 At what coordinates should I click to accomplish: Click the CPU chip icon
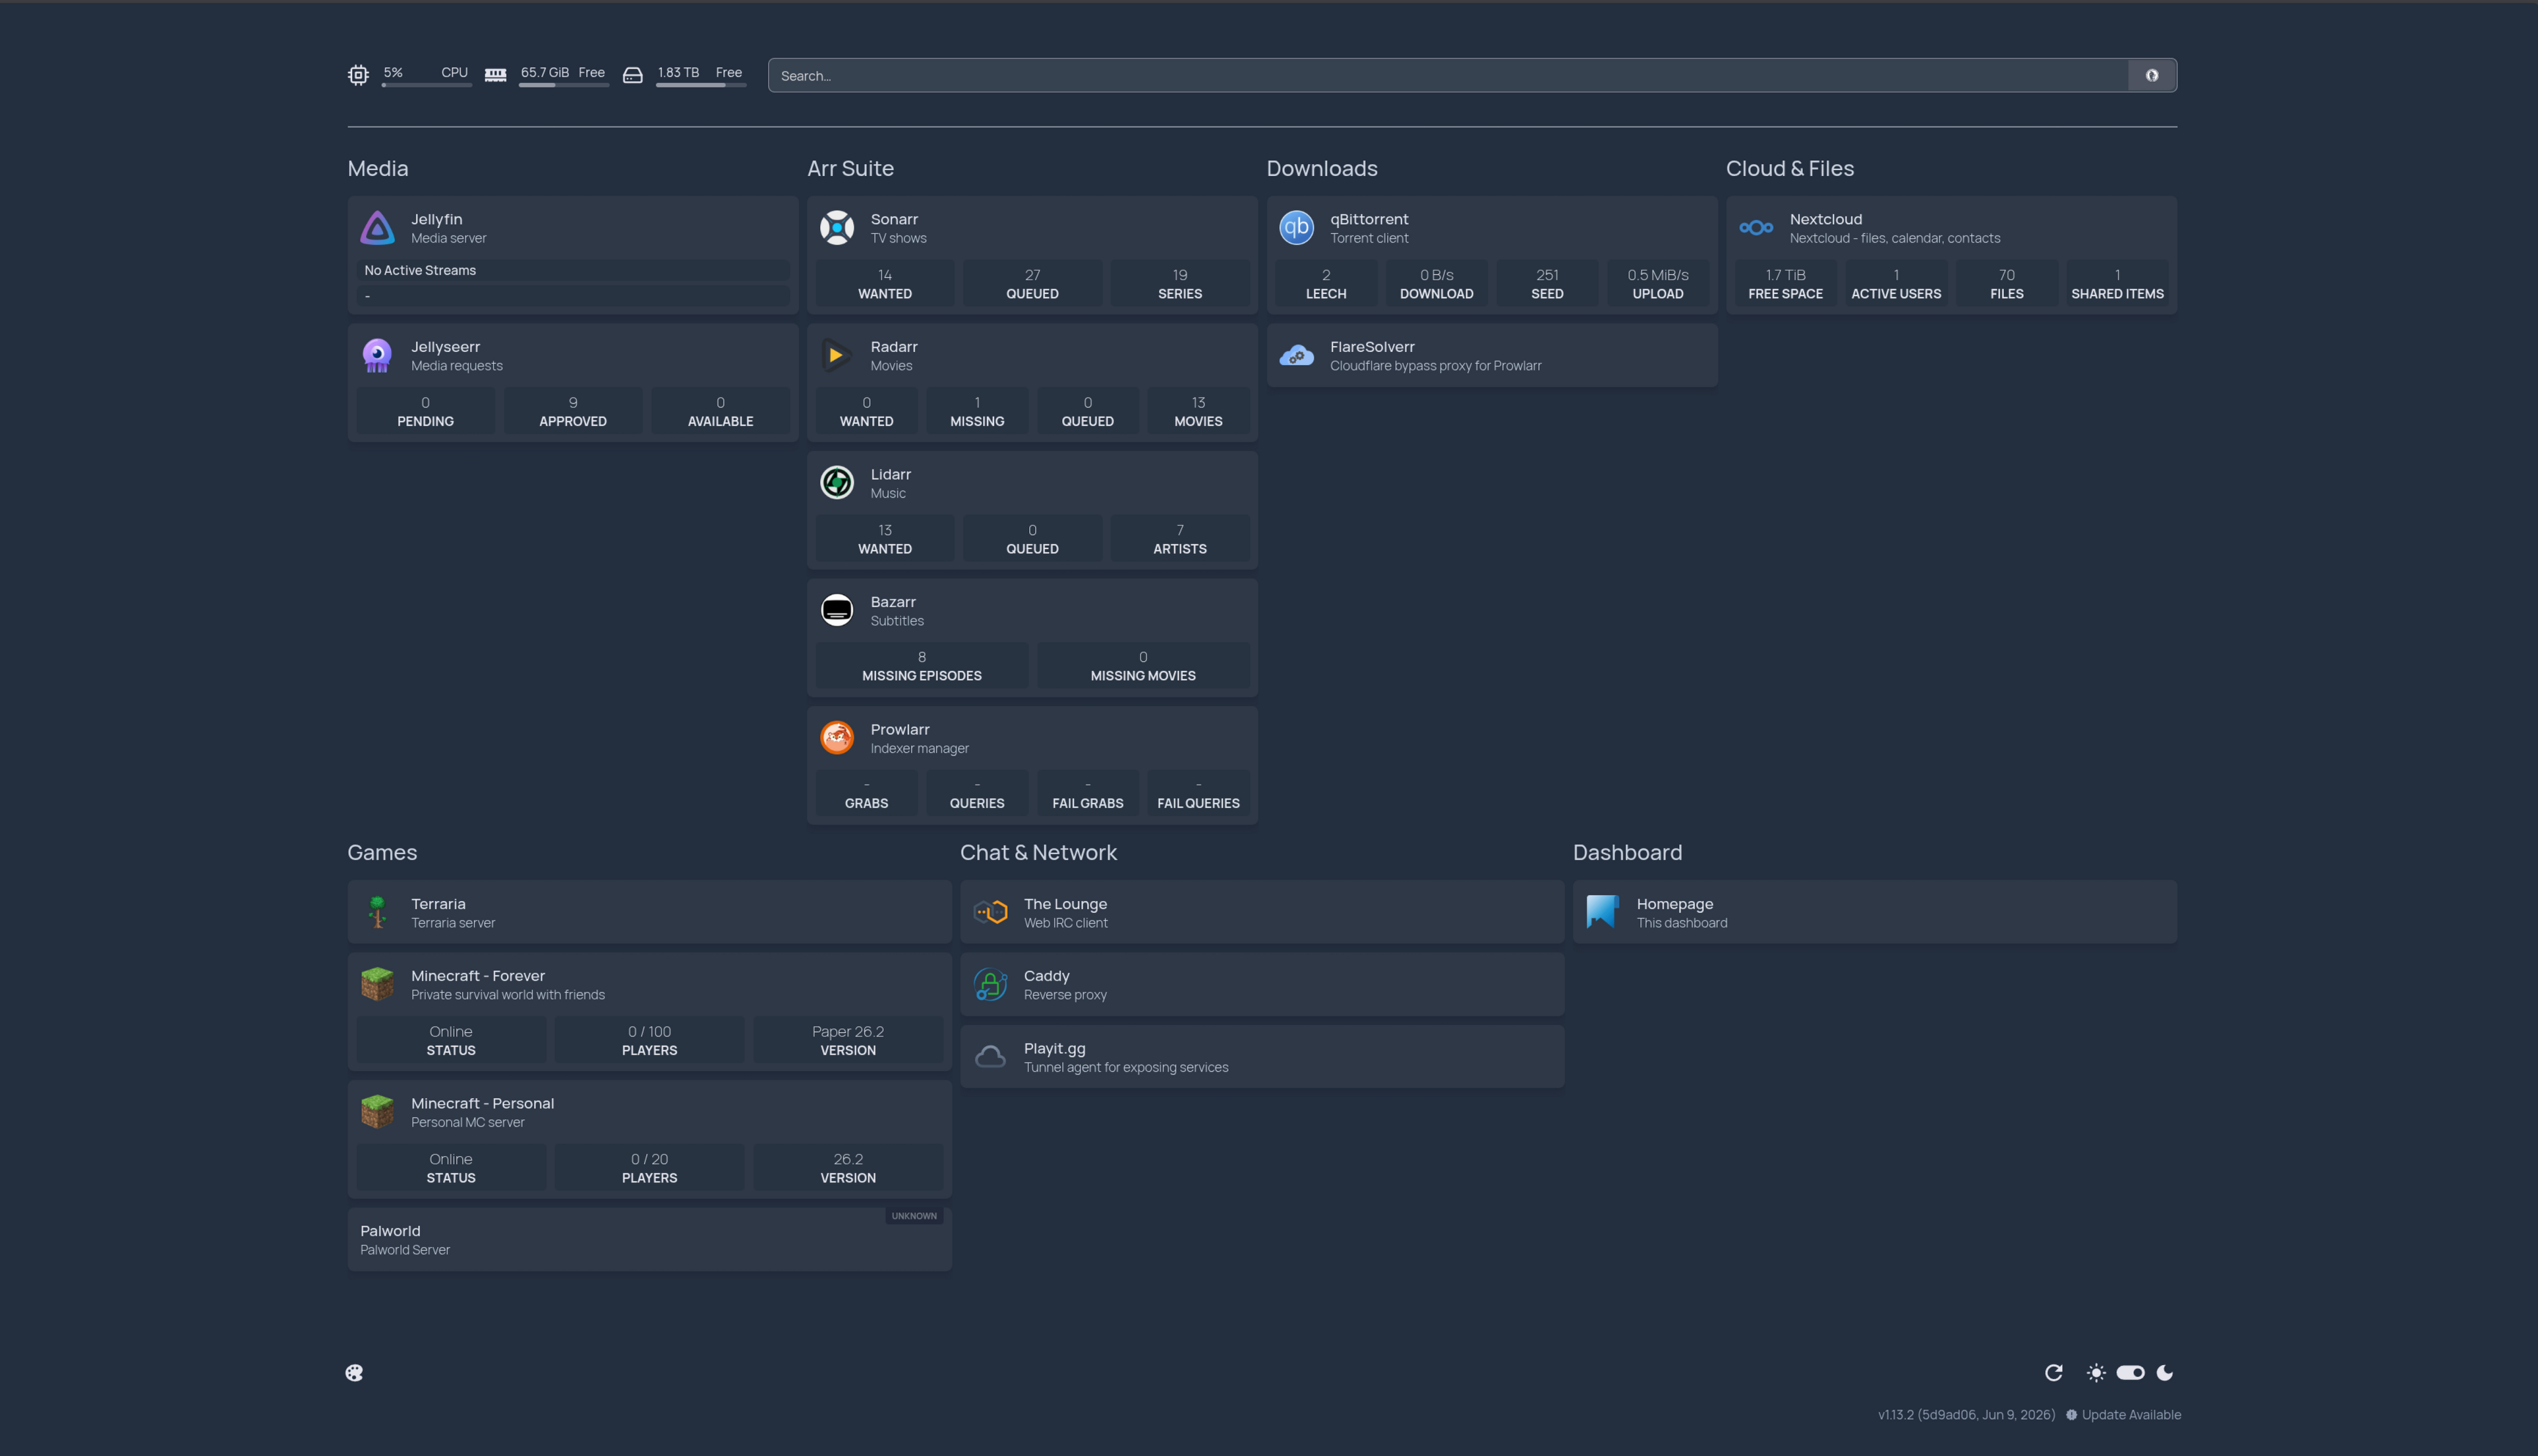(358, 75)
